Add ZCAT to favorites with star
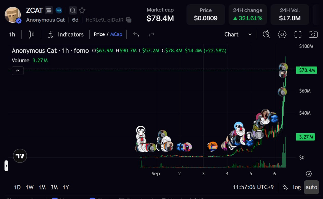This screenshot has height=199, width=323. [82, 10]
